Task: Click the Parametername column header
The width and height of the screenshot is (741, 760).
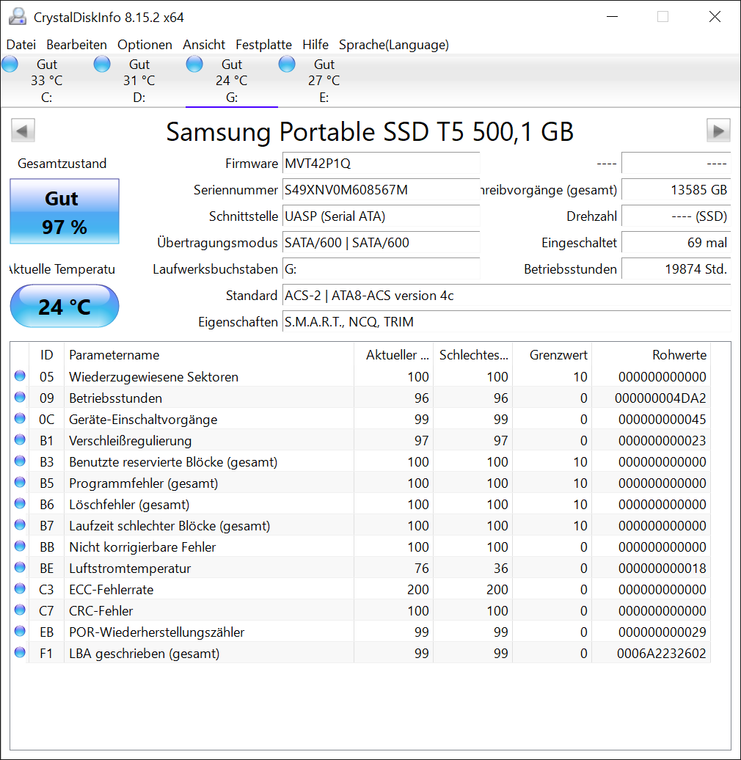Action: (x=209, y=355)
